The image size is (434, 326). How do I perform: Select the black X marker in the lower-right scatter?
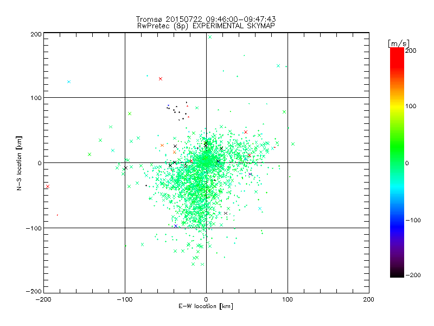pyautogui.click(x=226, y=214)
